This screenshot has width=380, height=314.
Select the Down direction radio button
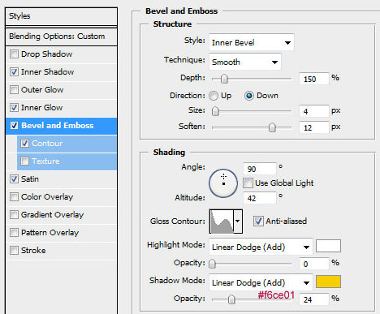point(249,96)
